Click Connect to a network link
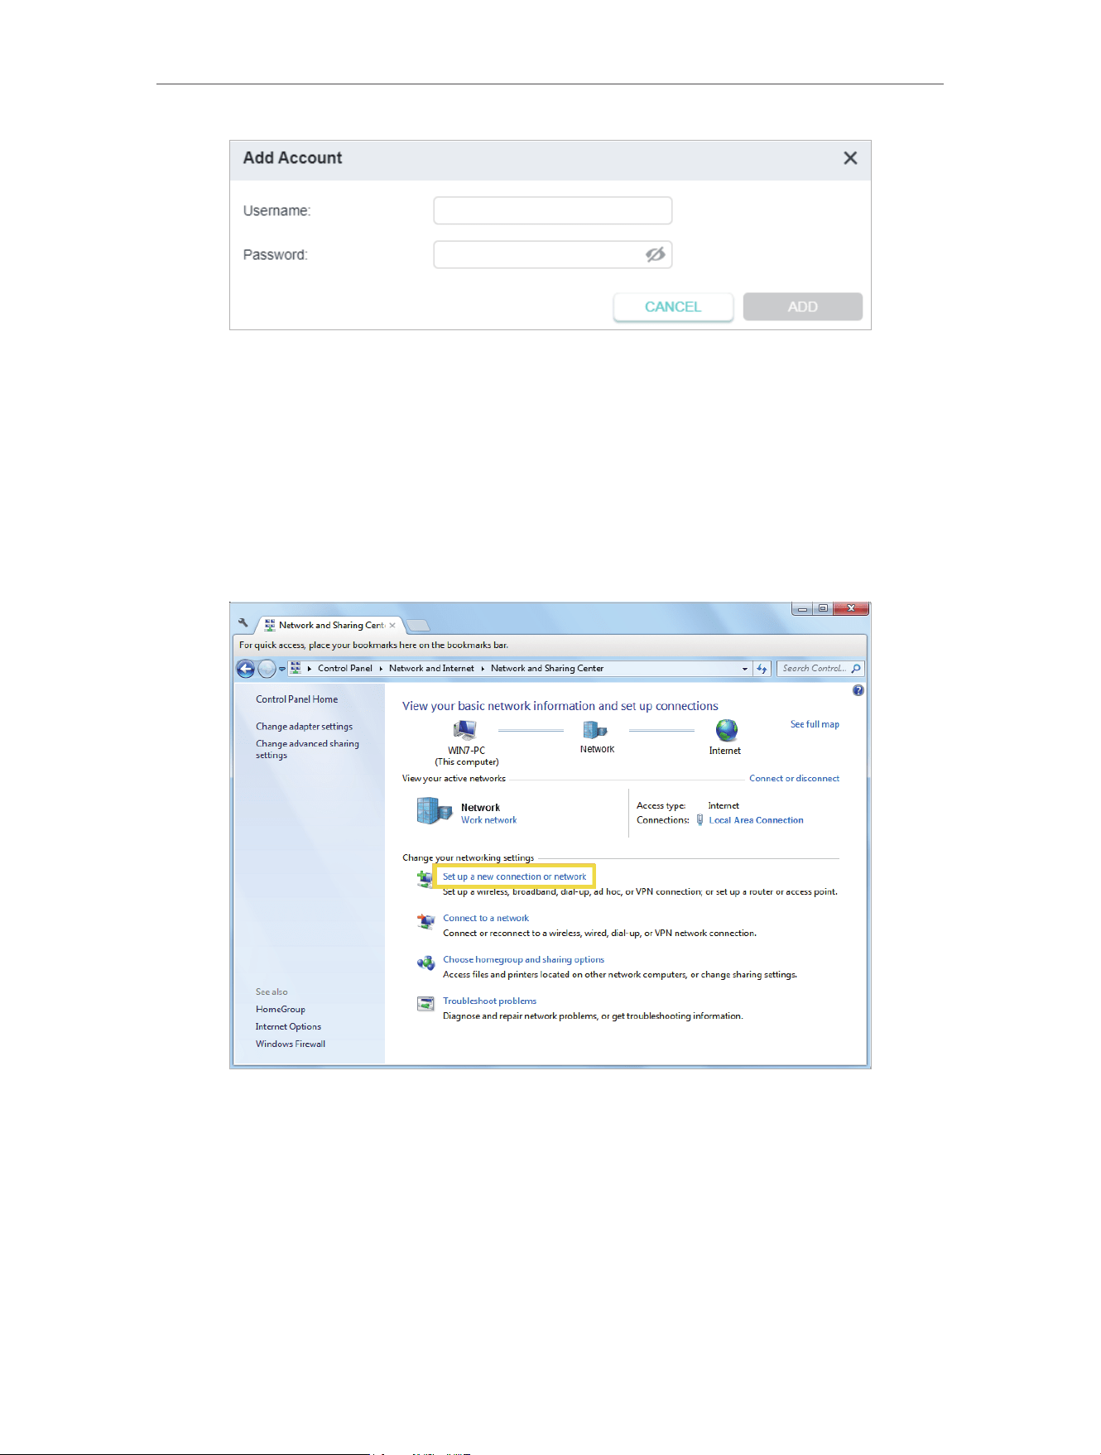Screen dimensions: 1101x1455 tap(486, 918)
